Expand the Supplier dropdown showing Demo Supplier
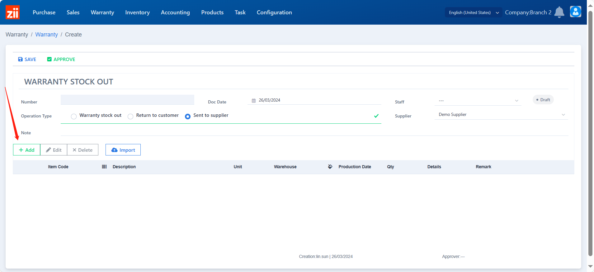 tap(501, 115)
